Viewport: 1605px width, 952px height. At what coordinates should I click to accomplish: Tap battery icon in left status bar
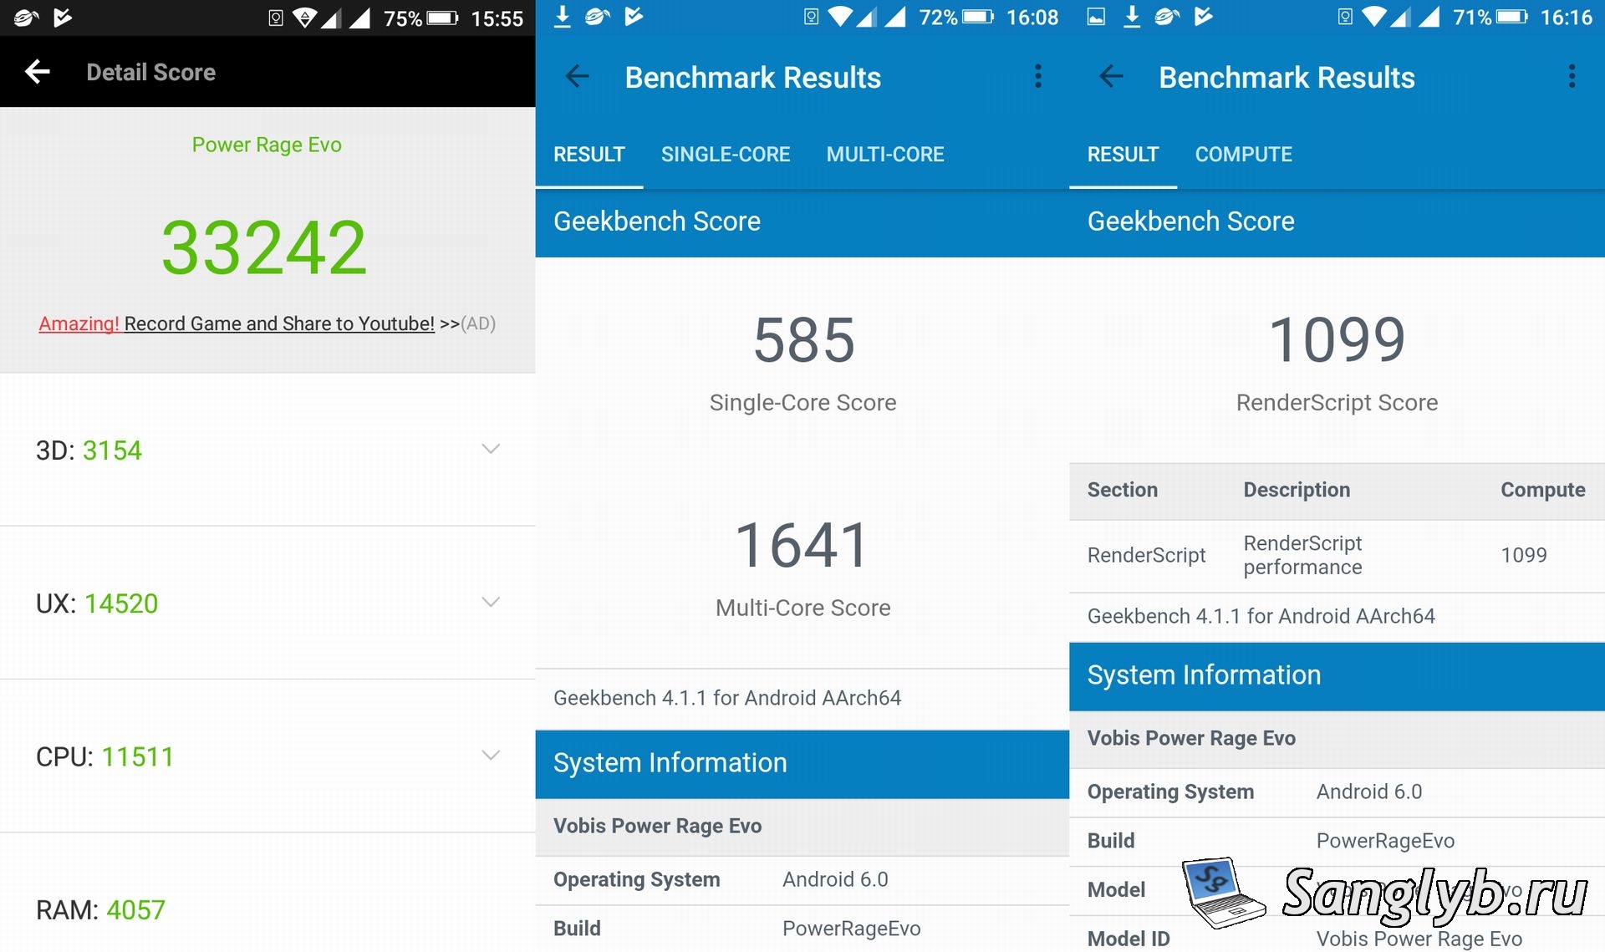pyautogui.click(x=443, y=18)
